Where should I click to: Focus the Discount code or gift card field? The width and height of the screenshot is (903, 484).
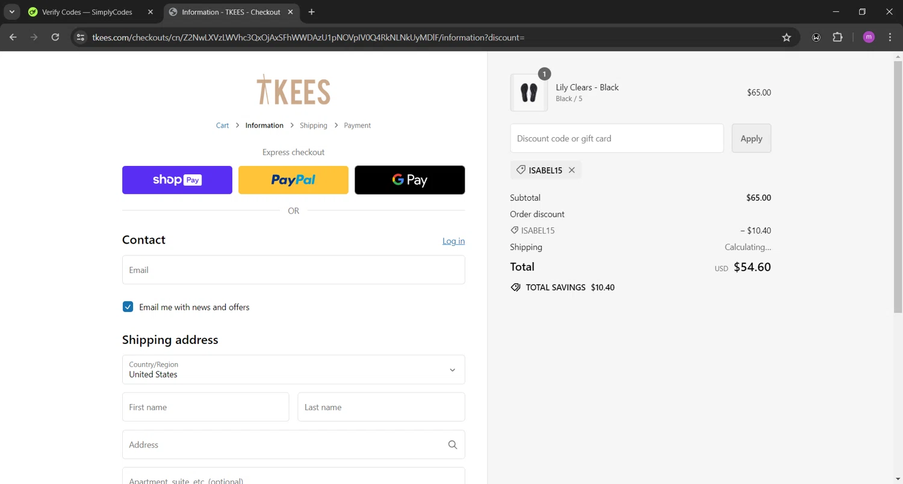pos(616,138)
